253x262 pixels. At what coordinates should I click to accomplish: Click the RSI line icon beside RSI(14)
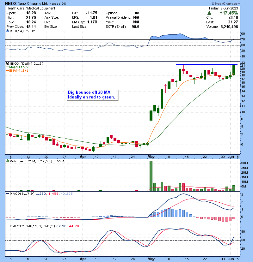[7, 31]
